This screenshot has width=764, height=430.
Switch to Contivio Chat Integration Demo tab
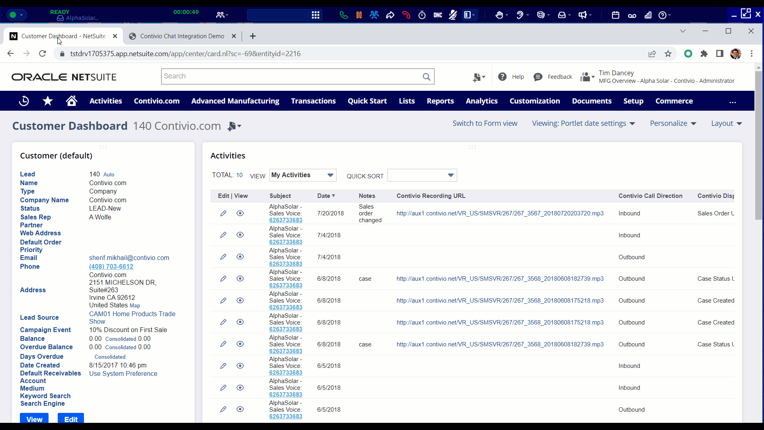pos(182,36)
